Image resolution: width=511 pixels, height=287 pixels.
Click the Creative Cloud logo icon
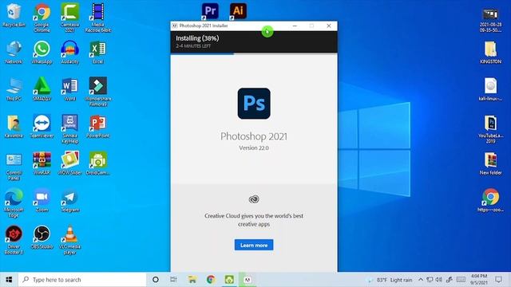pyautogui.click(x=254, y=199)
